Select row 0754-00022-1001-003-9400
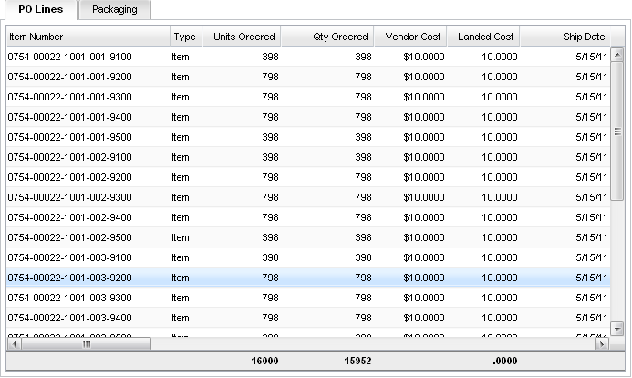632x378 pixels. pos(69,318)
